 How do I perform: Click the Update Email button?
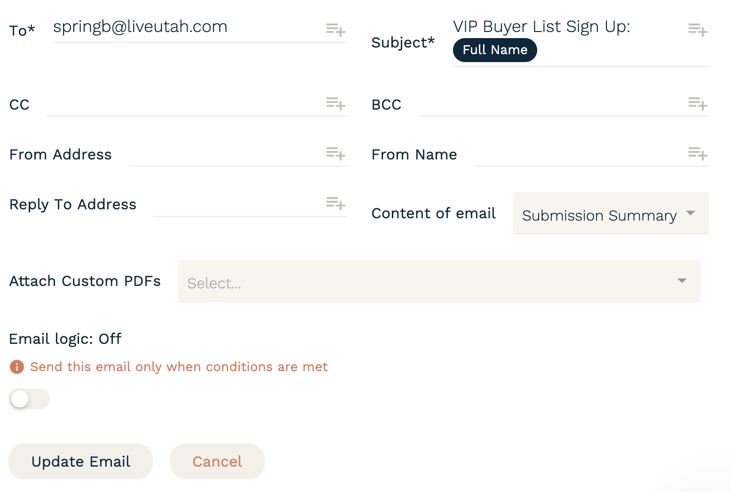pos(80,461)
